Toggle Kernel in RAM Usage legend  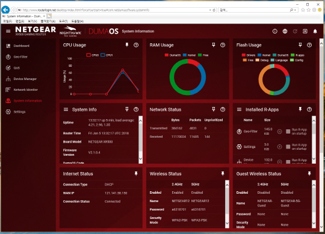(x=189, y=55)
